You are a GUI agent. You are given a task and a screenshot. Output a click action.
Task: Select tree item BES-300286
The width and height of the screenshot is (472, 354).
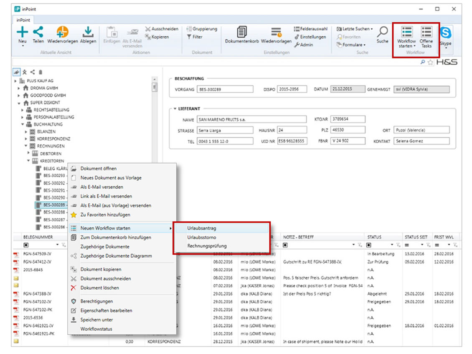tap(54, 227)
